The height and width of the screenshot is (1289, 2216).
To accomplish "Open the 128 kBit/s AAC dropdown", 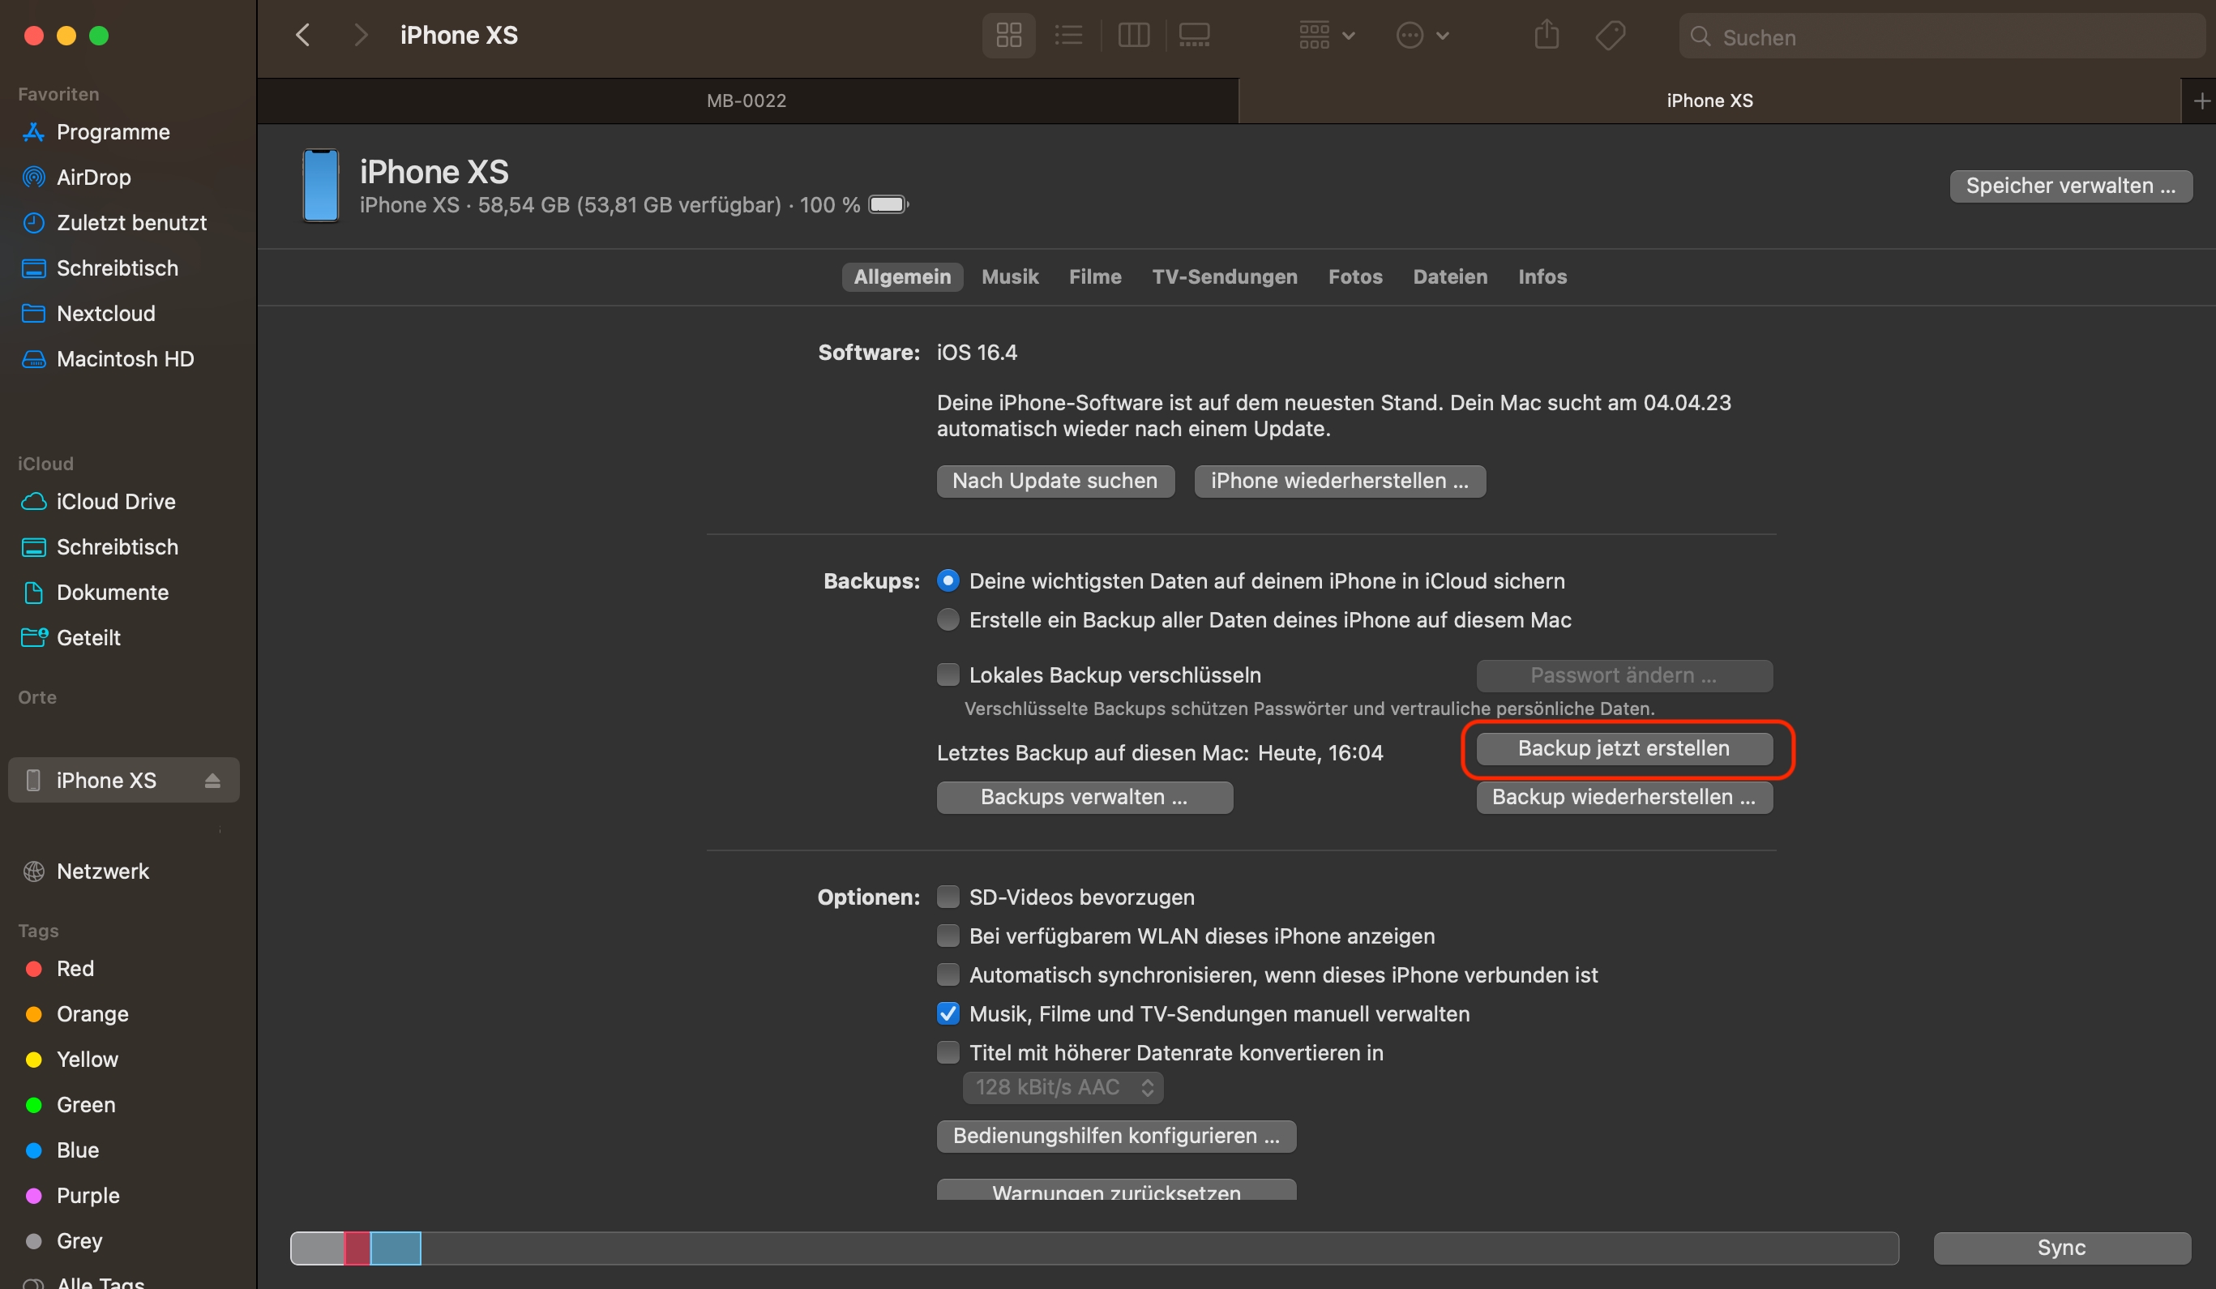I will pyautogui.click(x=1063, y=1088).
